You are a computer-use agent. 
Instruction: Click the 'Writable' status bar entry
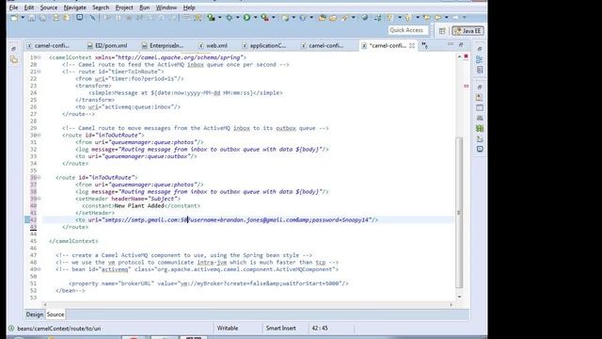(x=228, y=329)
